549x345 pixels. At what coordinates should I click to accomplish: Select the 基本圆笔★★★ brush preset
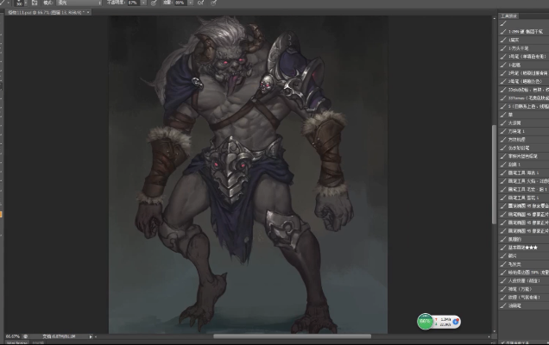[x=524, y=248]
